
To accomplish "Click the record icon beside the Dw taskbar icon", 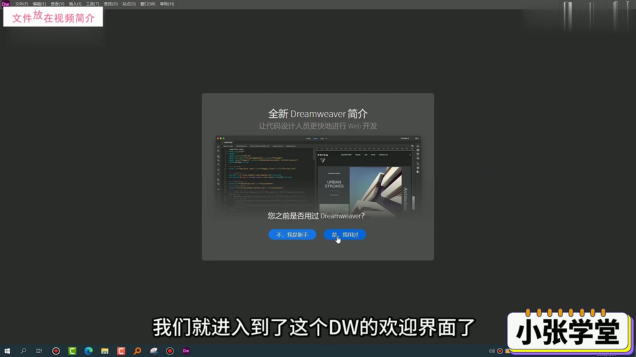I will [170, 351].
